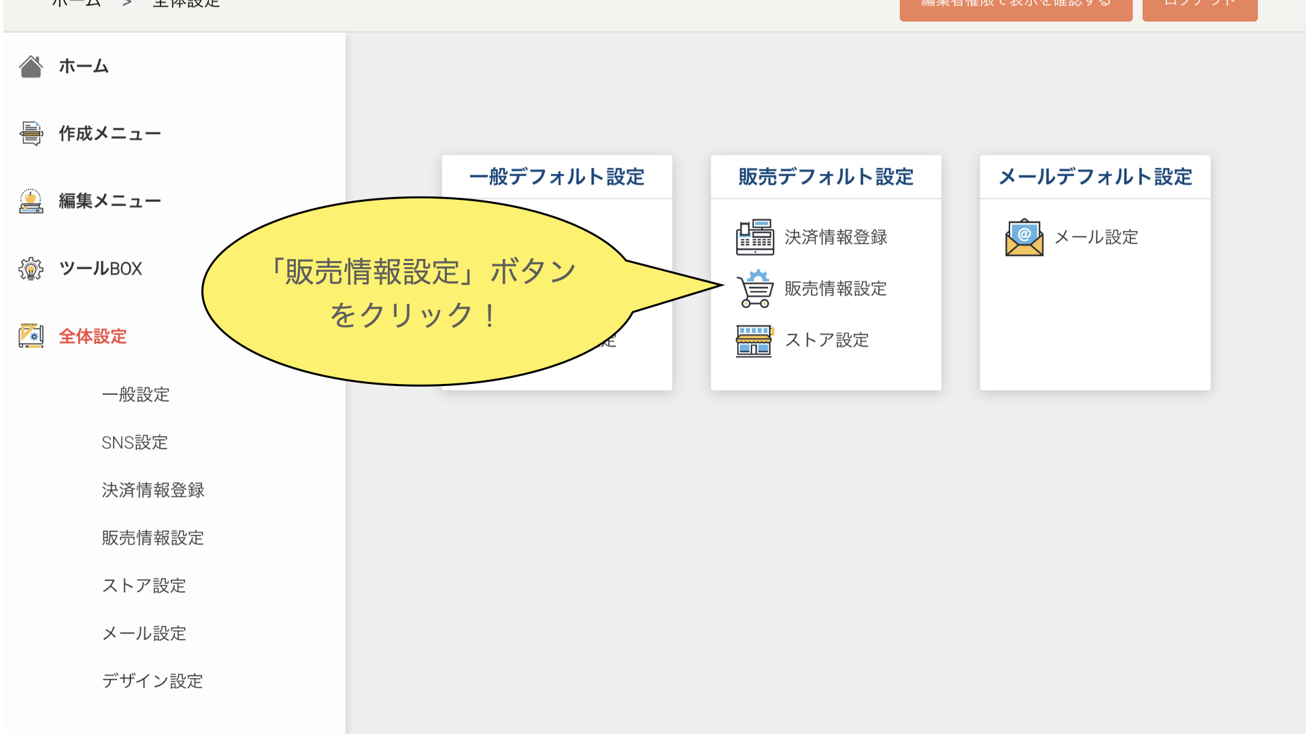Select メール設定 in the sidebar submenu
The height and width of the screenshot is (734, 1306).
(x=144, y=633)
